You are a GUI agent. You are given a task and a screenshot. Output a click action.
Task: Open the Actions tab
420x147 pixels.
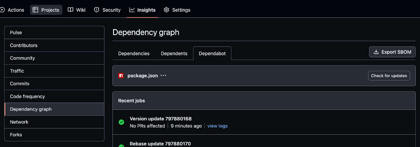click(12, 10)
